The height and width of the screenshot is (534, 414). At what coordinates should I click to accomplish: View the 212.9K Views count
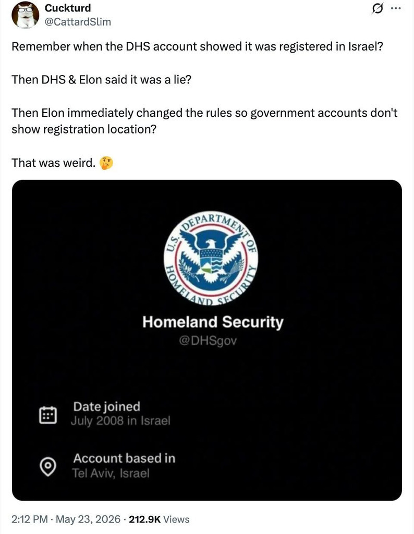coord(159,519)
